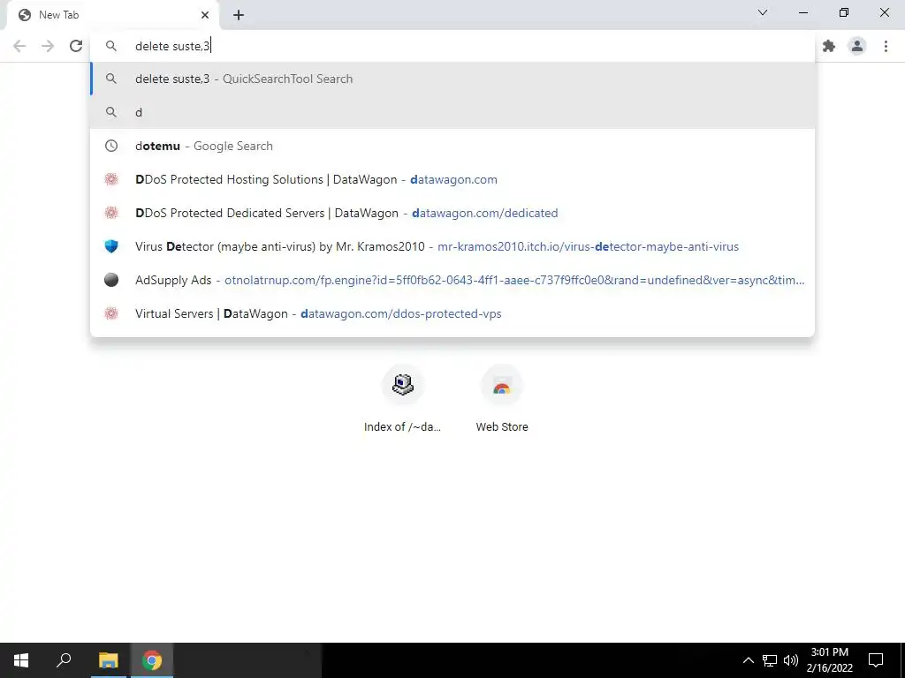Click the mr-kramos2010.itch.io URL text
Screen dimensions: 905x678
588,247
